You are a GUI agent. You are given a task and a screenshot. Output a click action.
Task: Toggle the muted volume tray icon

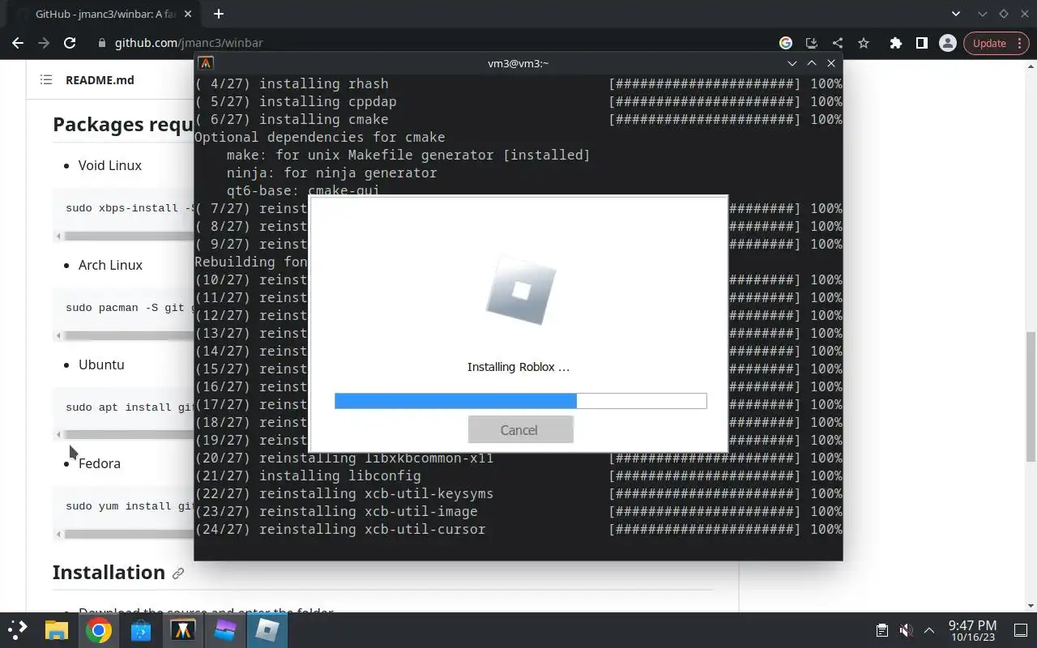(906, 630)
